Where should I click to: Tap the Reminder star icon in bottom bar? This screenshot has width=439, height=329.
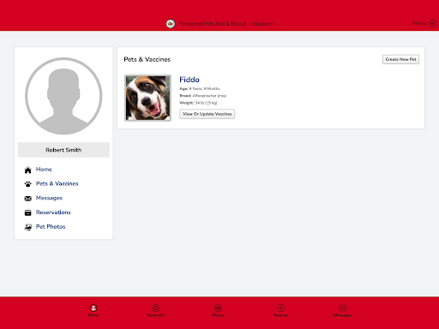(x=156, y=308)
